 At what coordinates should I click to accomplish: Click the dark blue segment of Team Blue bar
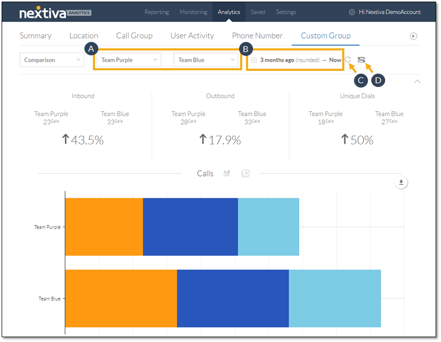pyautogui.click(x=233, y=299)
